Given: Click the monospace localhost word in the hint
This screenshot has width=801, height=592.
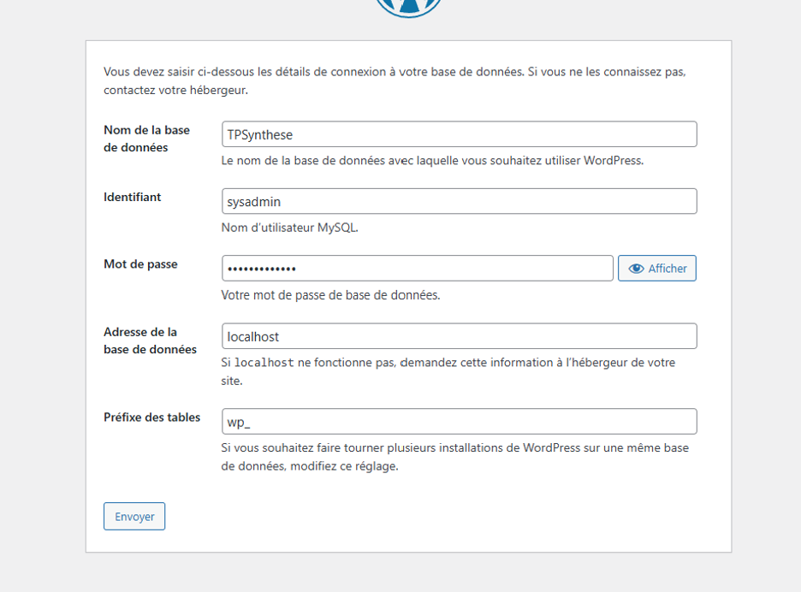Looking at the screenshot, I should (x=264, y=363).
